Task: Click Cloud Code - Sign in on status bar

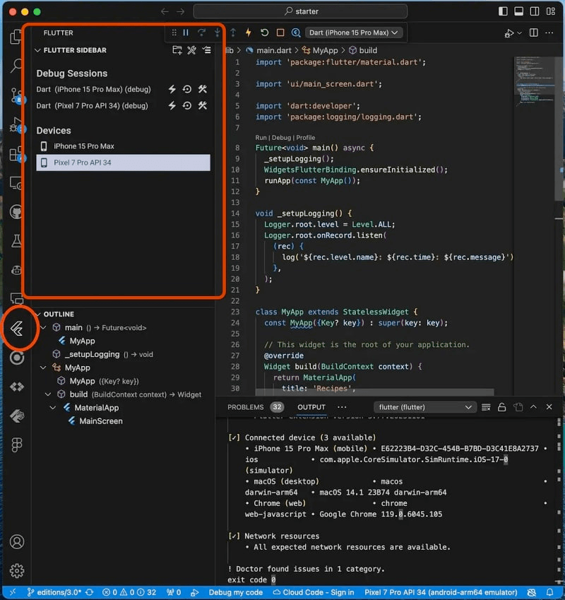Action: [x=313, y=592]
